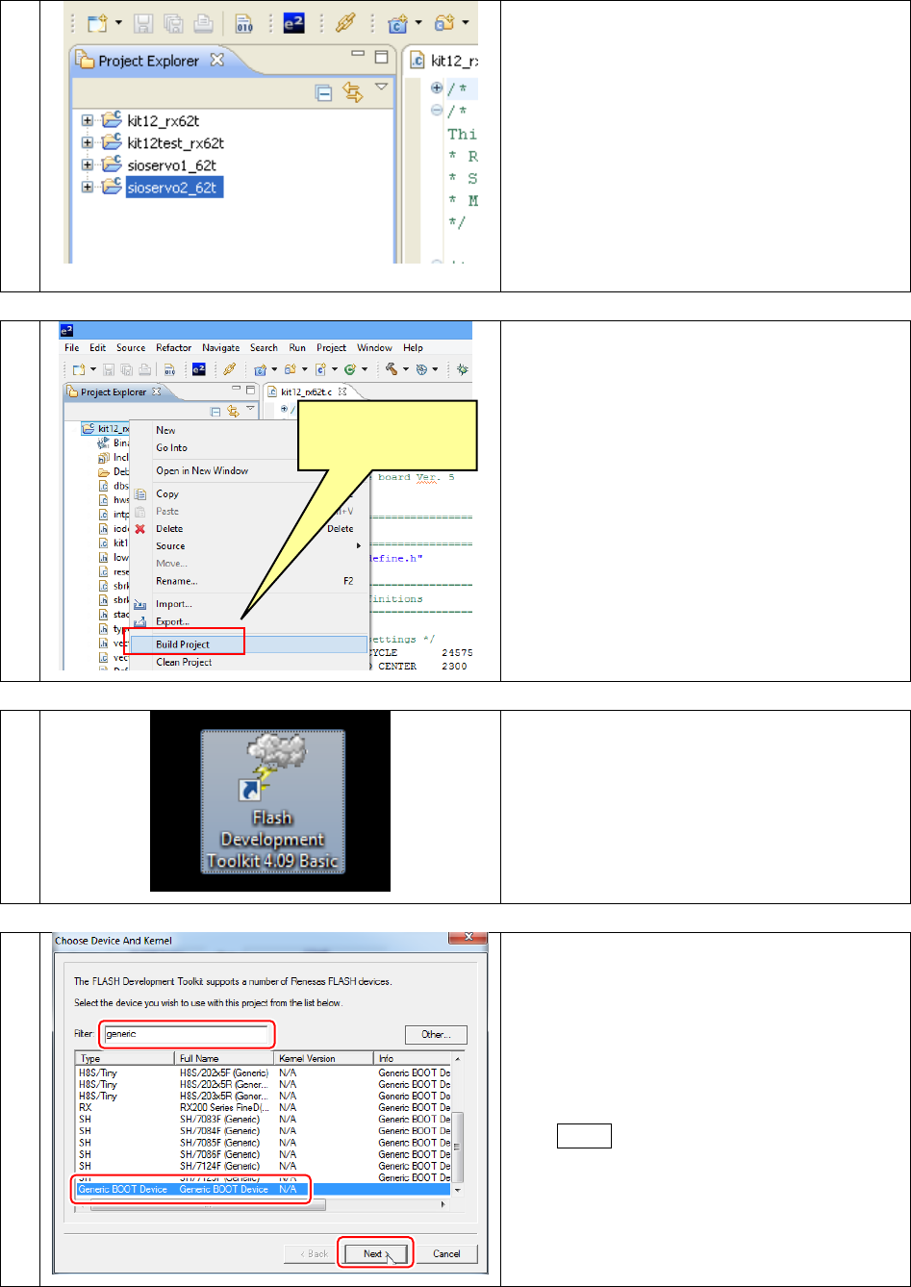Open the dropdown arrow beside the hammer icon

tap(406, 369)
